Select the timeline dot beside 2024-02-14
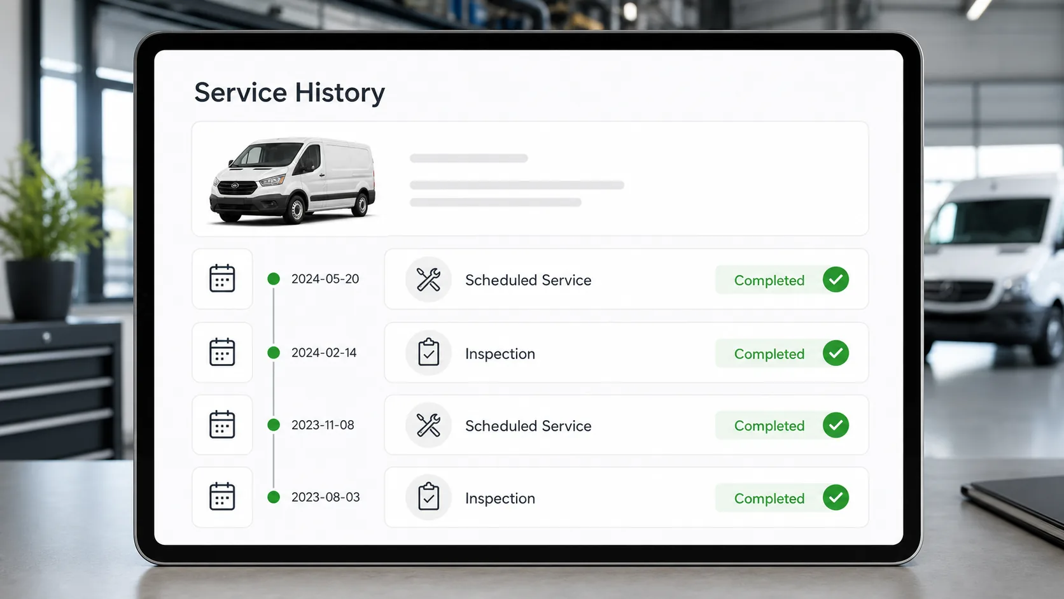 point(274,353)
